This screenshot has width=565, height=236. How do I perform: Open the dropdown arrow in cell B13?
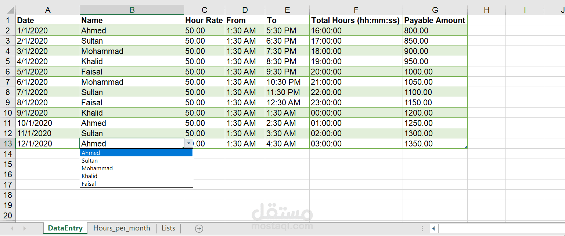click(x=188, y=144)
